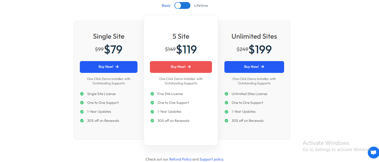Click the red Buy Now for 5 Site

point(181,67)
